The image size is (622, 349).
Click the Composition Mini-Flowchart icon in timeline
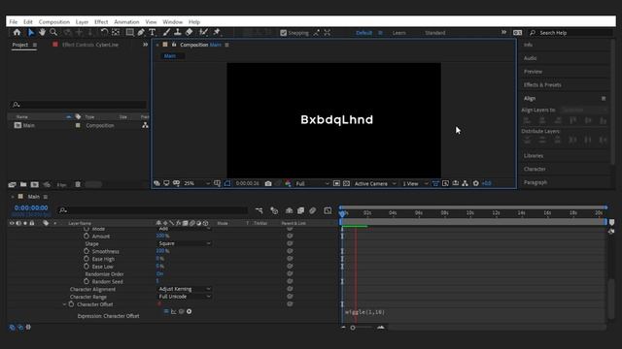point(259,210)
